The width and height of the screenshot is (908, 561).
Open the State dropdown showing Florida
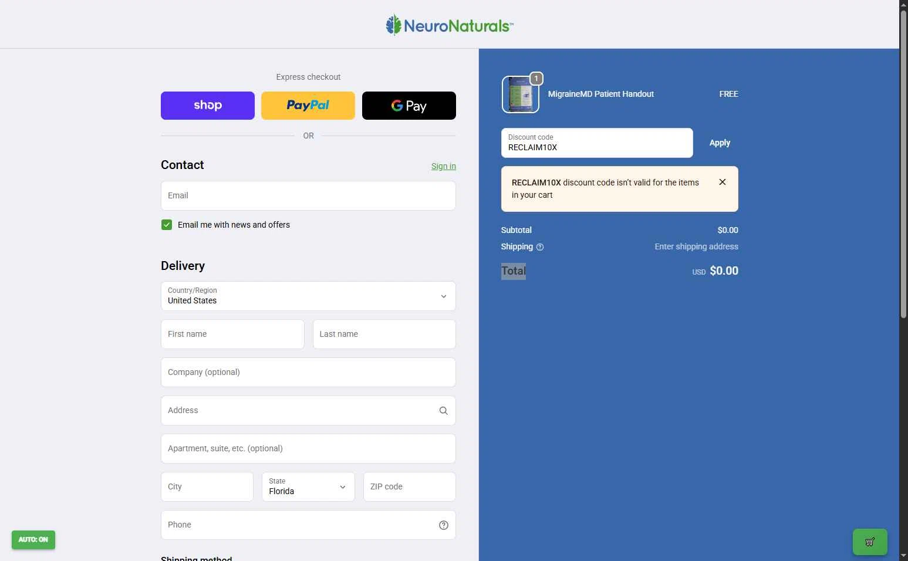tap(308, 486)
